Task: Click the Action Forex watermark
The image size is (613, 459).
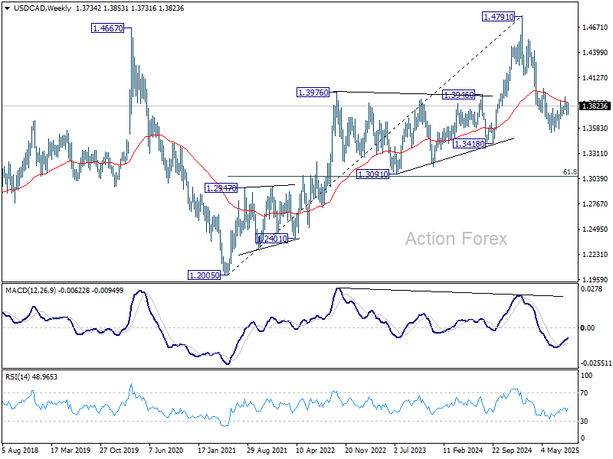Action: pos(456,239)
